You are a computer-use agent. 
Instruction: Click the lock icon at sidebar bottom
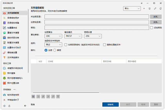pyautogui.click(x=9, y=106)
